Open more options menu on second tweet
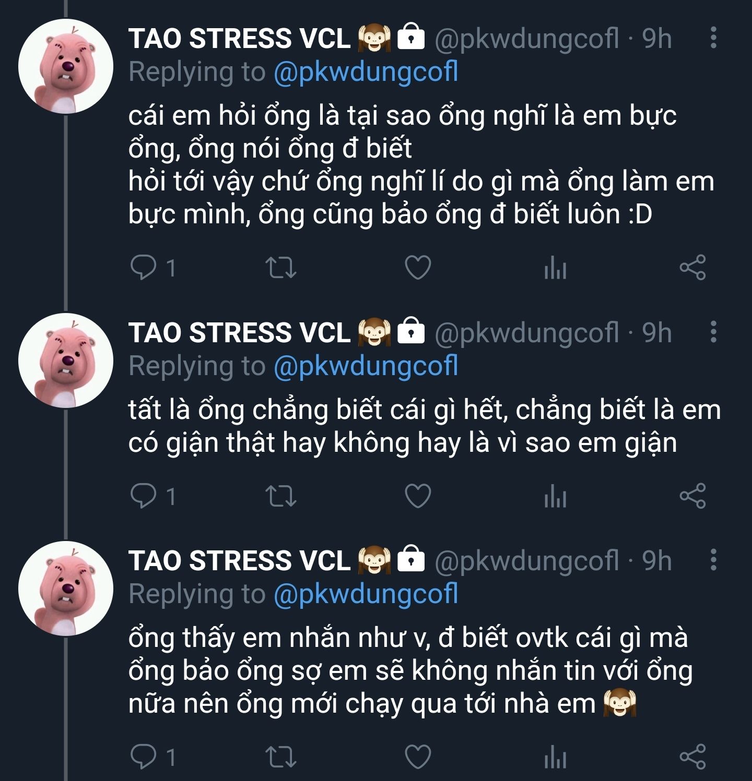752x781 pixels. click(713, 332)
